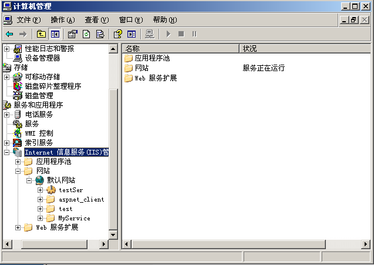
Task: Open Properties from the toolbar icon
Action: [x=73, y=34]
